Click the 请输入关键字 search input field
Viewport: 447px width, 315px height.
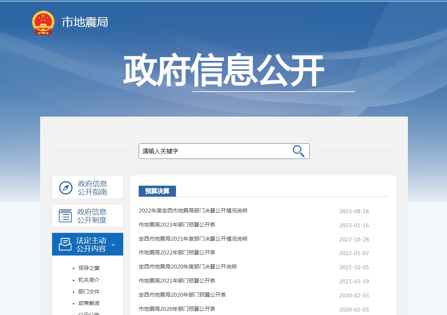tap(211, 151)
